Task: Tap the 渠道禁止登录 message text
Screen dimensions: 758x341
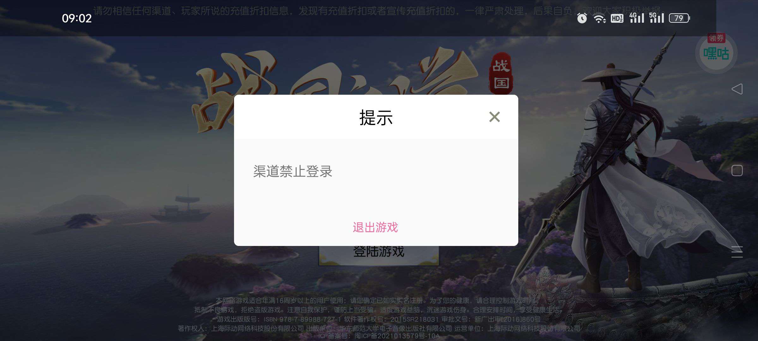Action: click(x=292, y=171)
